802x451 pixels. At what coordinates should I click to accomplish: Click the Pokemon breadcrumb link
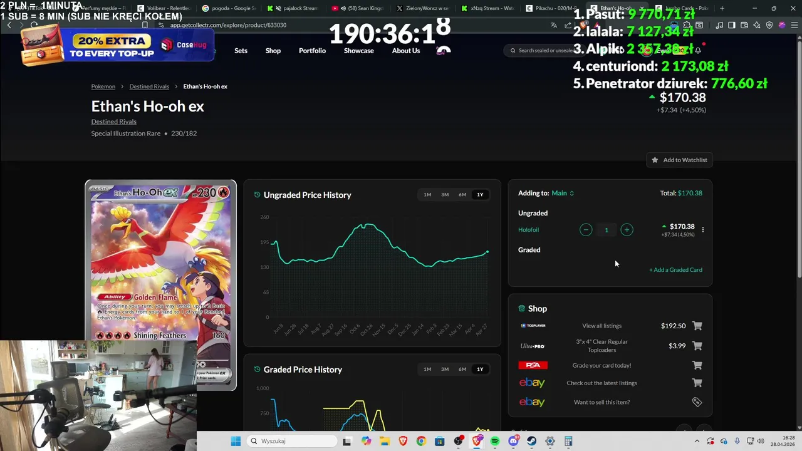click(x=103, y=86)
